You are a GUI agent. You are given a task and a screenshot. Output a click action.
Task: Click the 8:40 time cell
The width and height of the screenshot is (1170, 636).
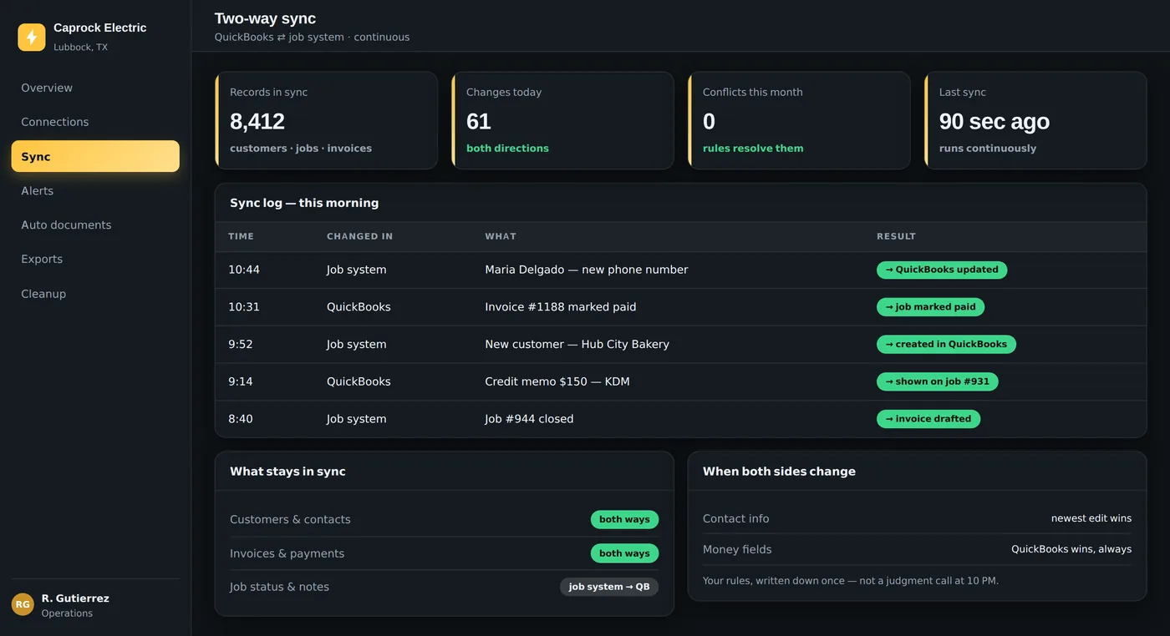click(241, 419)
